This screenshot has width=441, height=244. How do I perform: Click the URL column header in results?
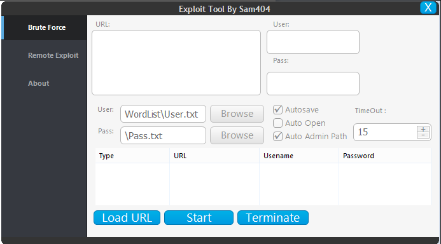(214, 156)
